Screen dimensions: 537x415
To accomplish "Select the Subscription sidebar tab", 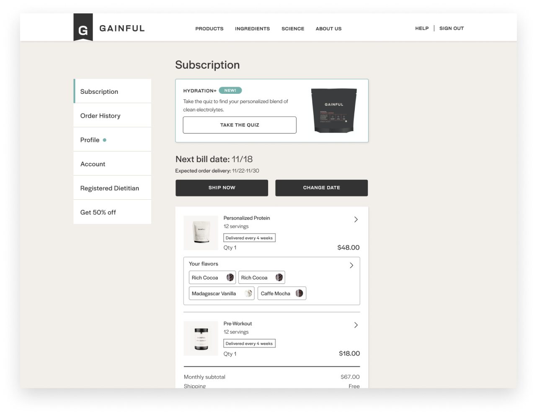I will (x=112, y=91).
